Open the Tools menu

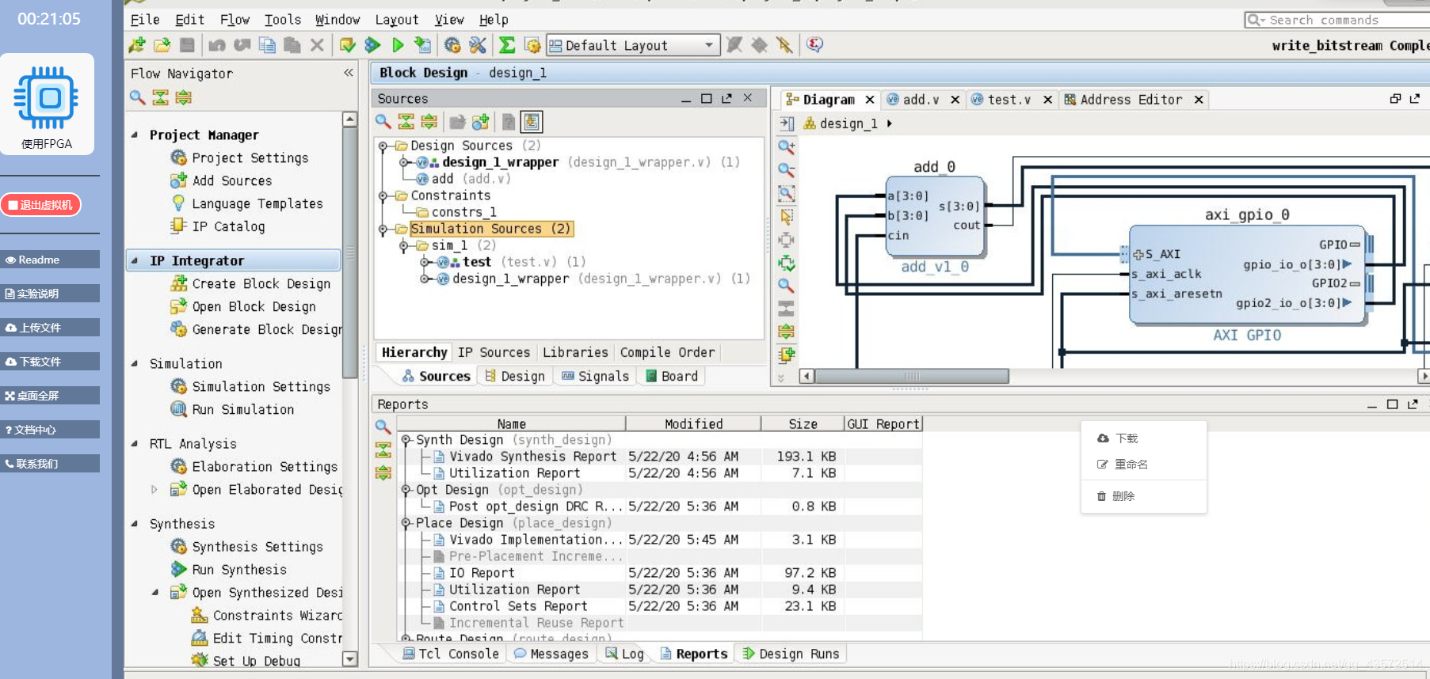pyautogui.click(x=283, y=20)
